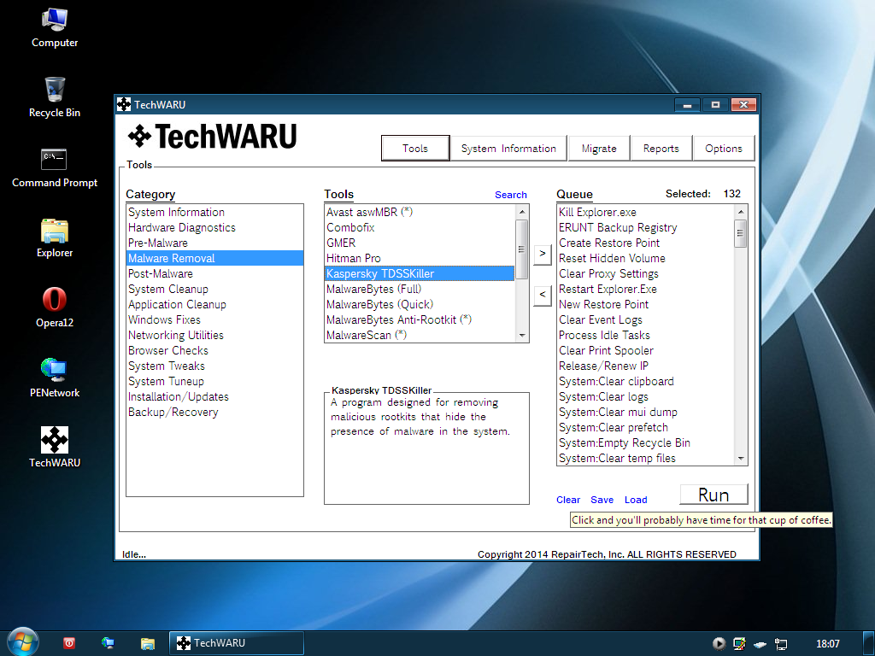
Task: Open the Reports tab
Action: [x=661, y=149]
